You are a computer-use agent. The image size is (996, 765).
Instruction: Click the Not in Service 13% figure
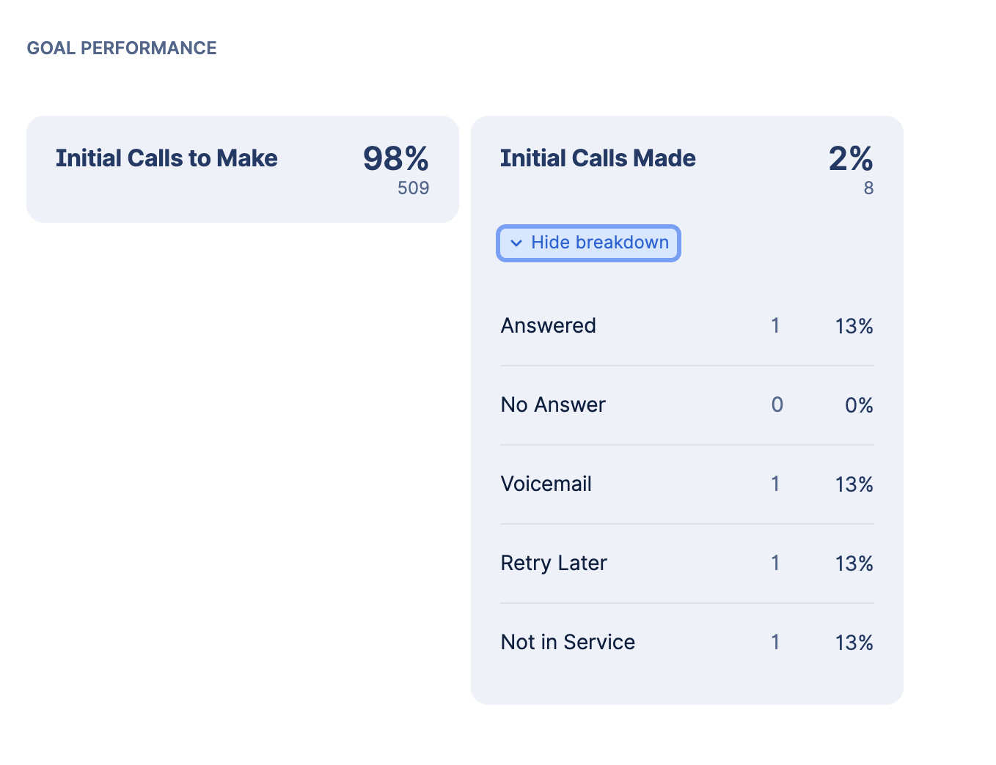(x=854, y=643)
